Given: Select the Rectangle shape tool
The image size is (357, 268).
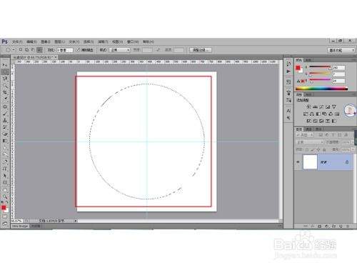Looking at the screenshot, I should tap(5, 183).
